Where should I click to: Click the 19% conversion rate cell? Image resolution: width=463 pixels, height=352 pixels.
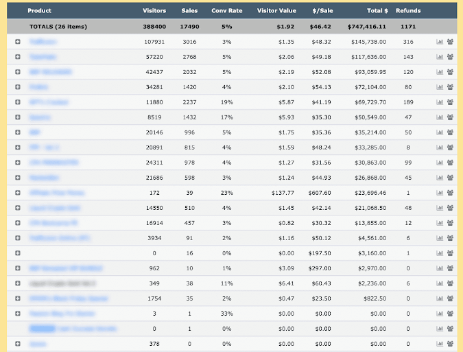(227, 102)
